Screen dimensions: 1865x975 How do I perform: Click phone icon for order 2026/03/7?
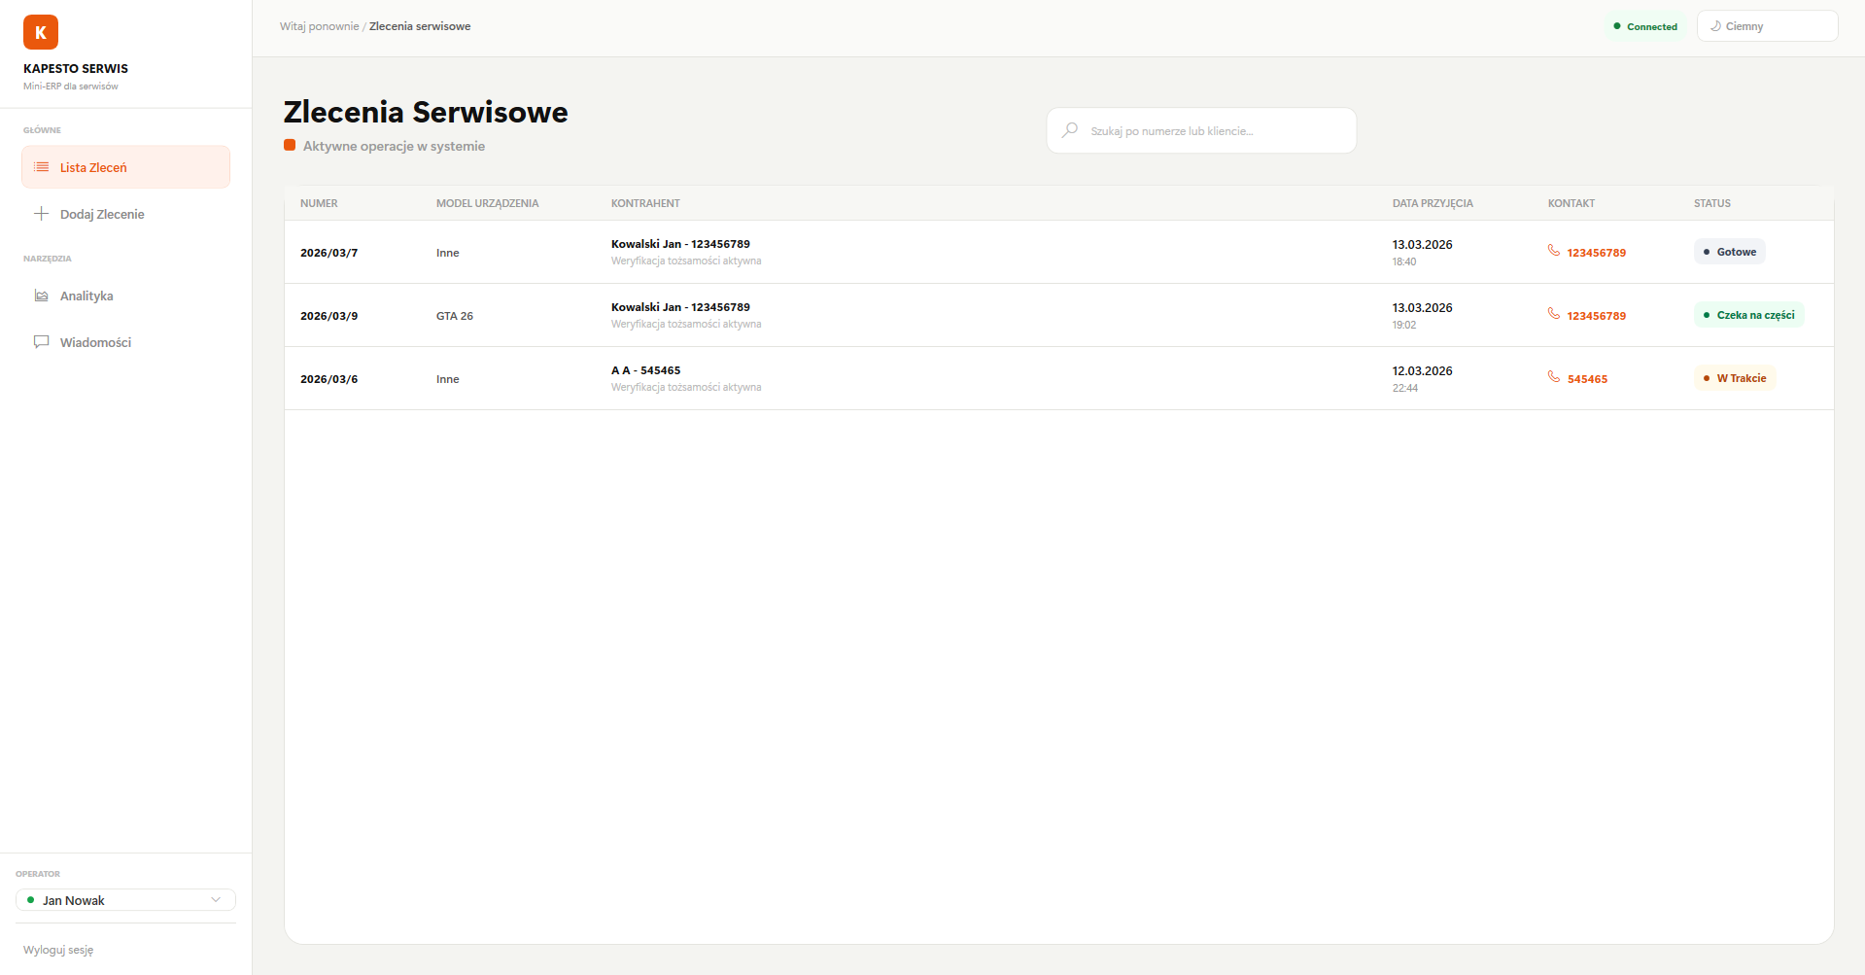tap(1553, 251)
